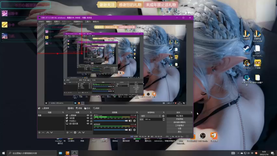Remove the selected scene with minus icon

[43, 132]
